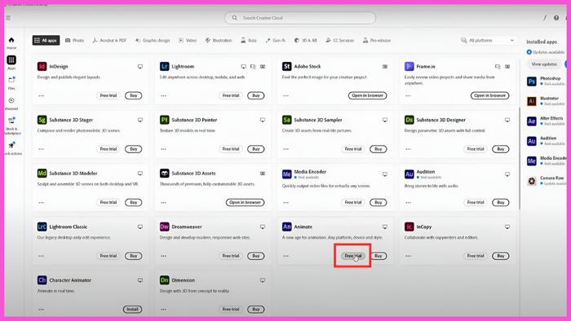
Task: Click the Adobe Stock app icon
Action: 286,66
